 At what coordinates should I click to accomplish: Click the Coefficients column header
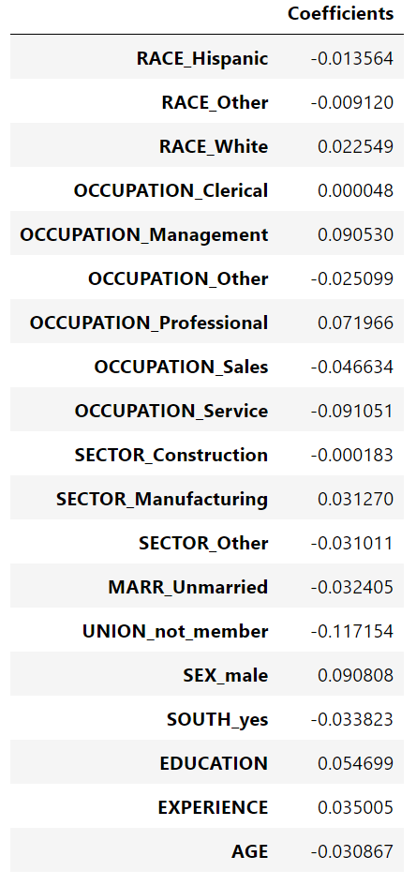340,13
